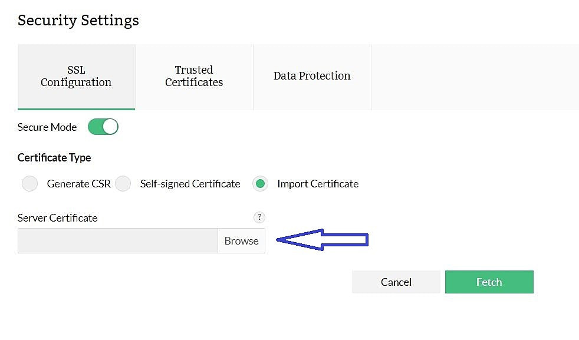Click the green Fetch button
The height and width of the screenshot is (340, 579).
[489, 282]
